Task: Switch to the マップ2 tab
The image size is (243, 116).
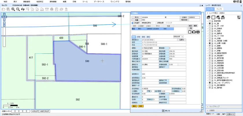Action: [x=219, y=9]
